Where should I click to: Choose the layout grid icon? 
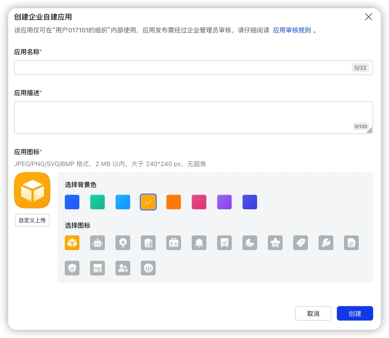(98, 268)
